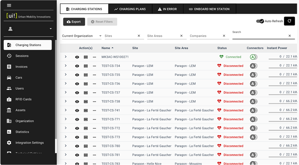This screenshot has width=299, height=165.
Task: Open Sessions from the sidebar
Action: pyautogui.click(x=22, y=56)
